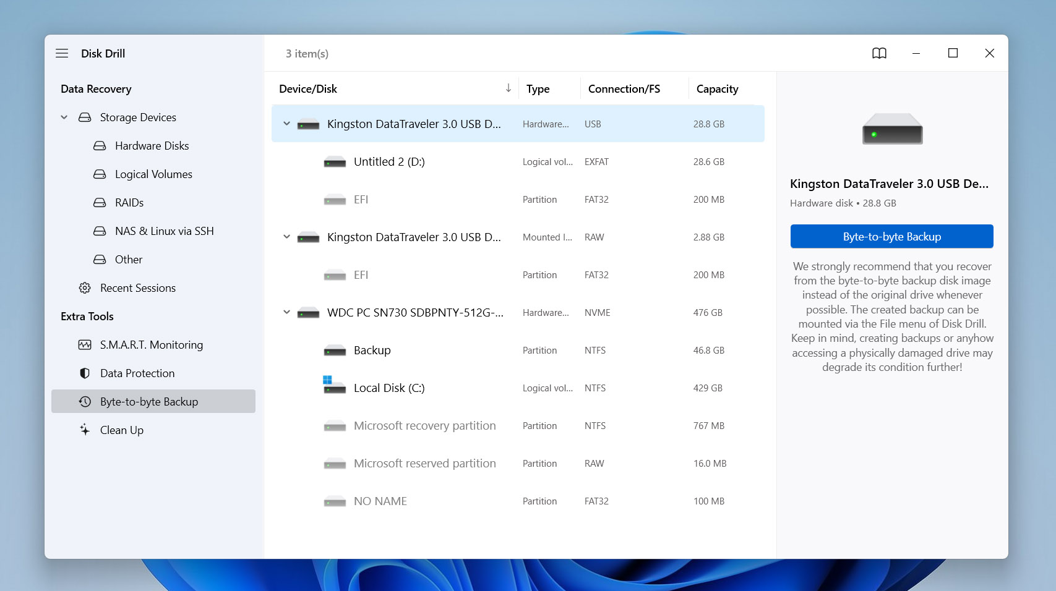Click the Untitled 2 (D:) volume icon

pyautogui.click(x=335, y=162)
